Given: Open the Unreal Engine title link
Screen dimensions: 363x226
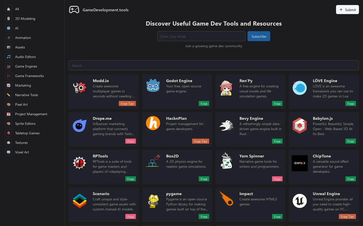Looking at the screenshot, I should 326,194.
